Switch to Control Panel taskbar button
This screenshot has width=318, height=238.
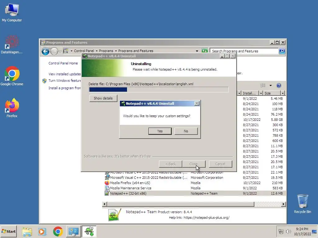[x=73, y=231]
